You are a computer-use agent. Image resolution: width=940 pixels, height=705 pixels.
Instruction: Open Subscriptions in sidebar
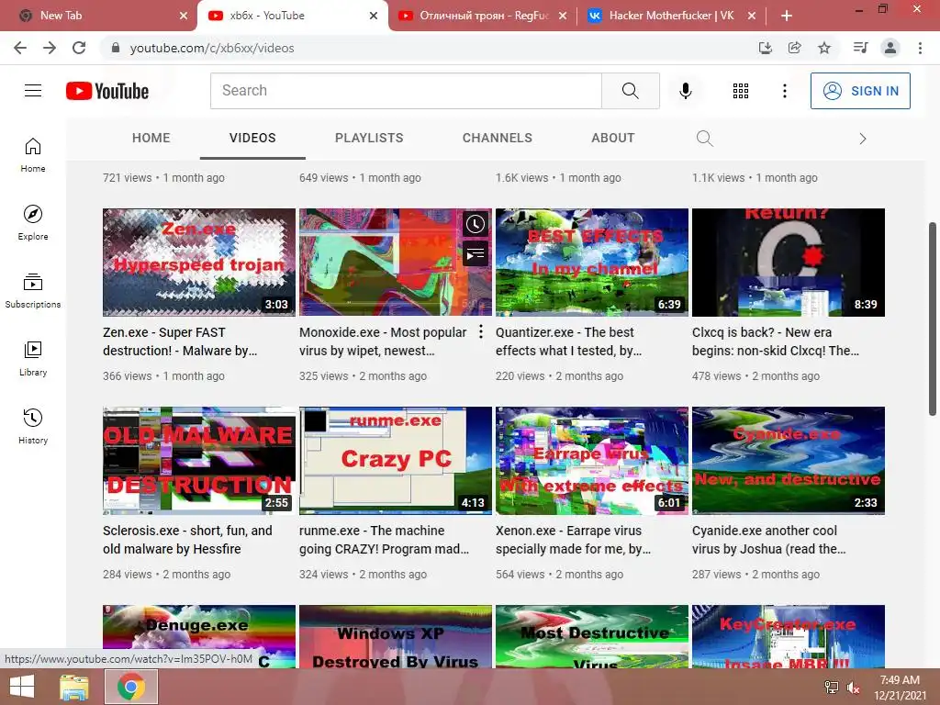33,291
